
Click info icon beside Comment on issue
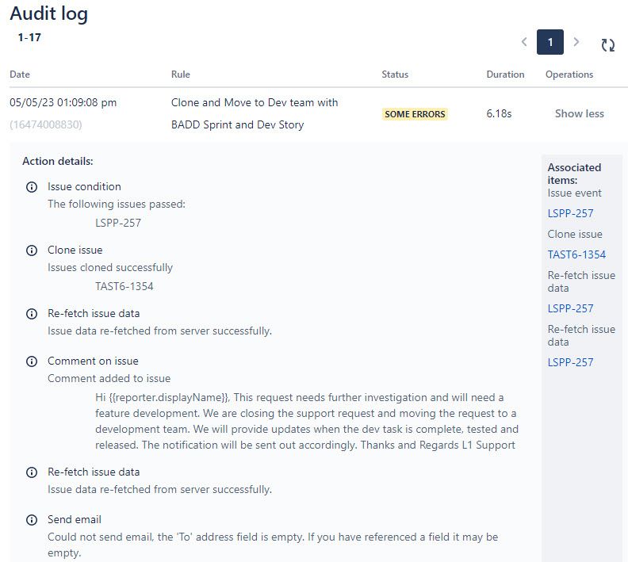(x=32, y=361)
